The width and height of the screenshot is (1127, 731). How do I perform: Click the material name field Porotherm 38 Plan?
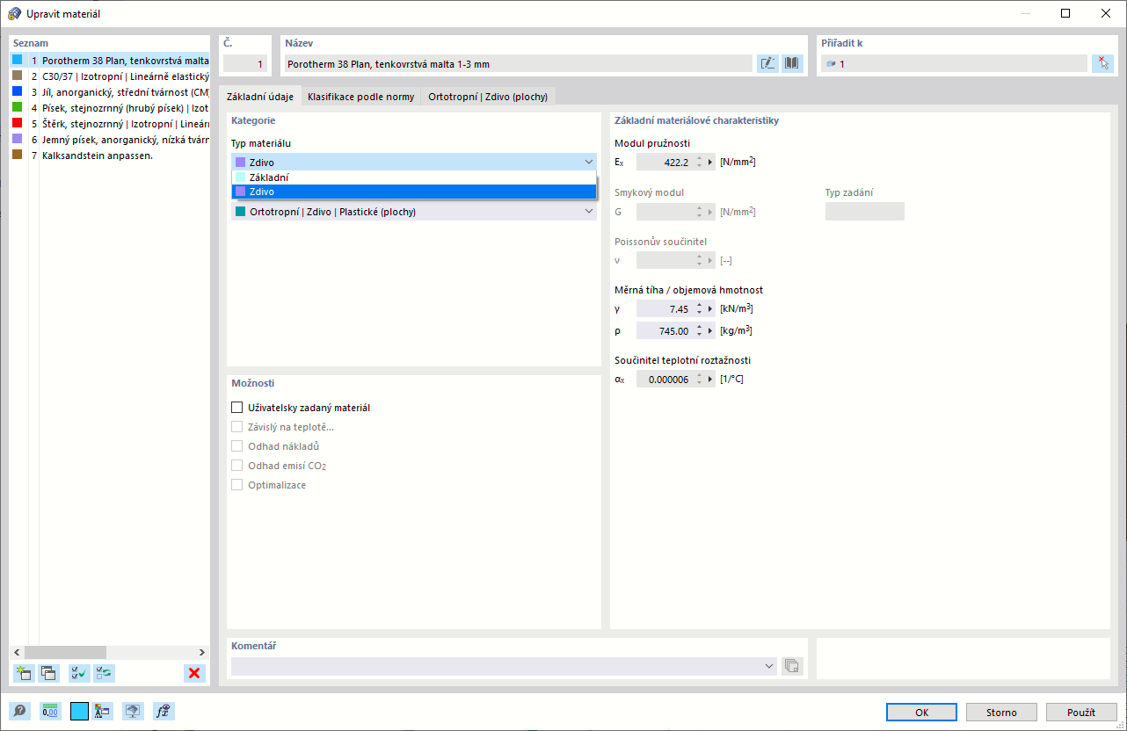518,63
